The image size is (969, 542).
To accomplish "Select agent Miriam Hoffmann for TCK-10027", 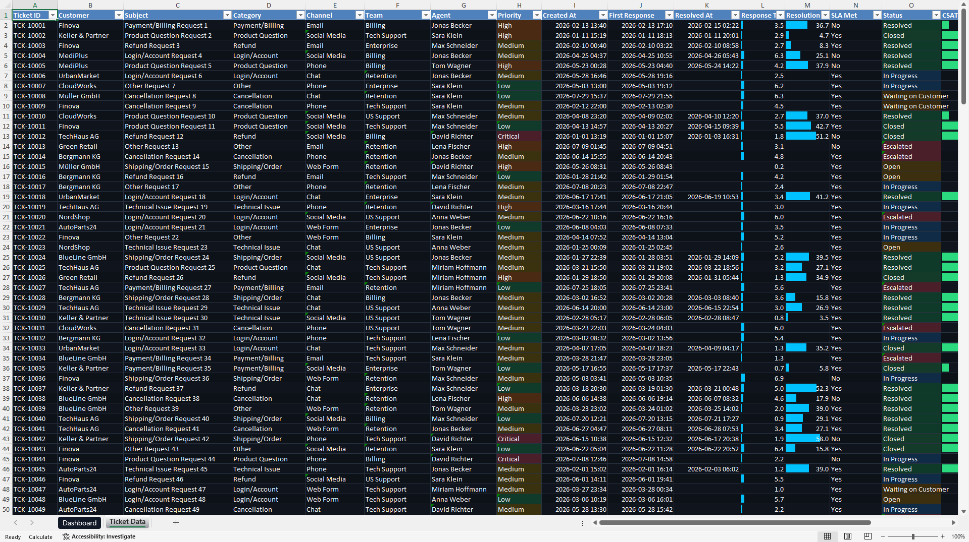I will 464,287.
